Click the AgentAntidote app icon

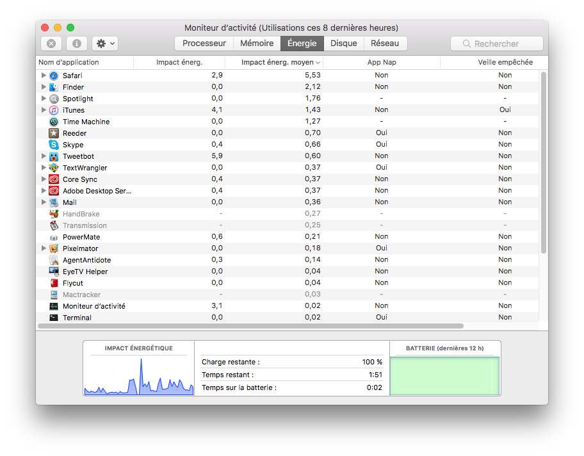54,261
